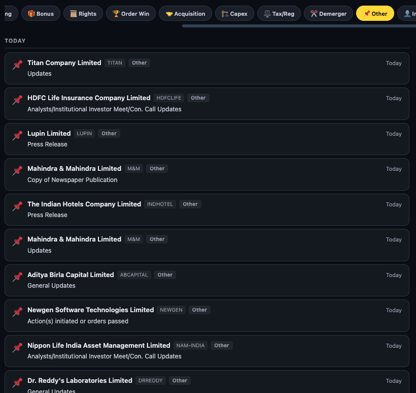416x393 pixels.
Task: Click the pin icon for The Indian Hotels Company
Action: [x=17, y=206]
